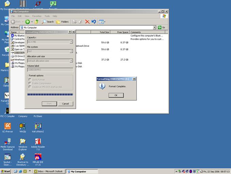Screen dimensions: 231x174
Task: Launch the GC-Prevue desktop icon
Action: (7, 128)
